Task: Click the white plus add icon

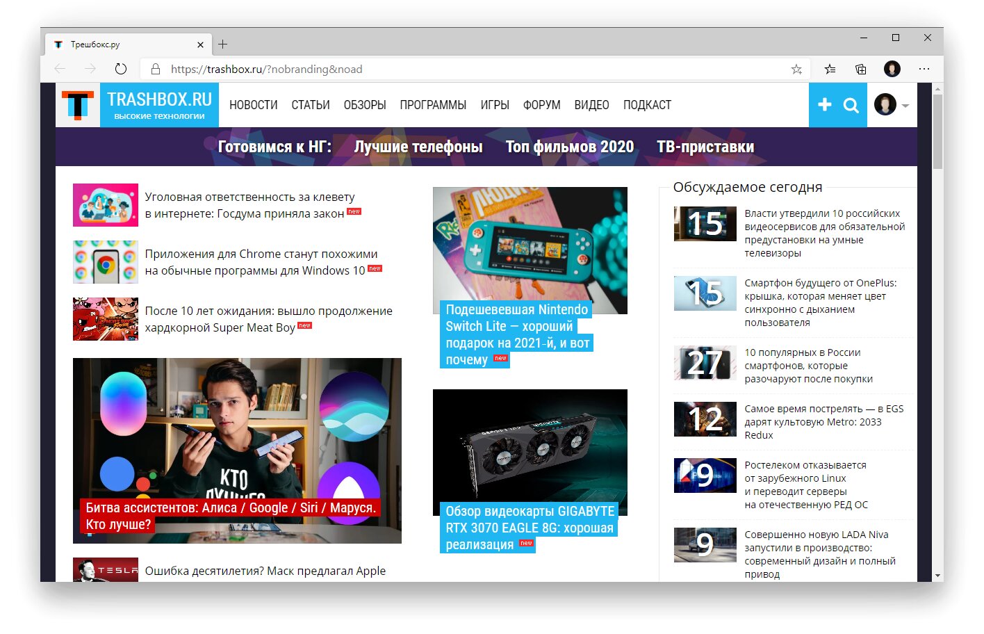Action: click(825, 104)
